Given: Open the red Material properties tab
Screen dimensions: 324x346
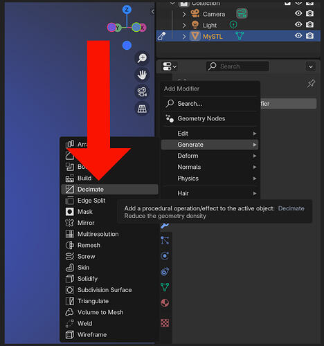Looking at the screenshot, I should tap(165, 302).
